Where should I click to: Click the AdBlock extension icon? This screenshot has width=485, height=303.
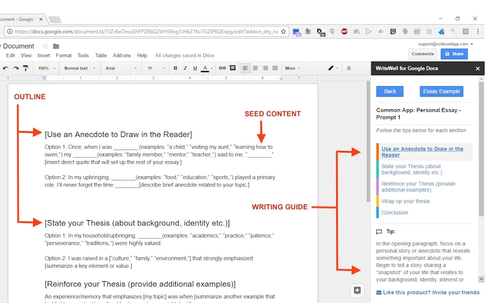pos(344,32)
